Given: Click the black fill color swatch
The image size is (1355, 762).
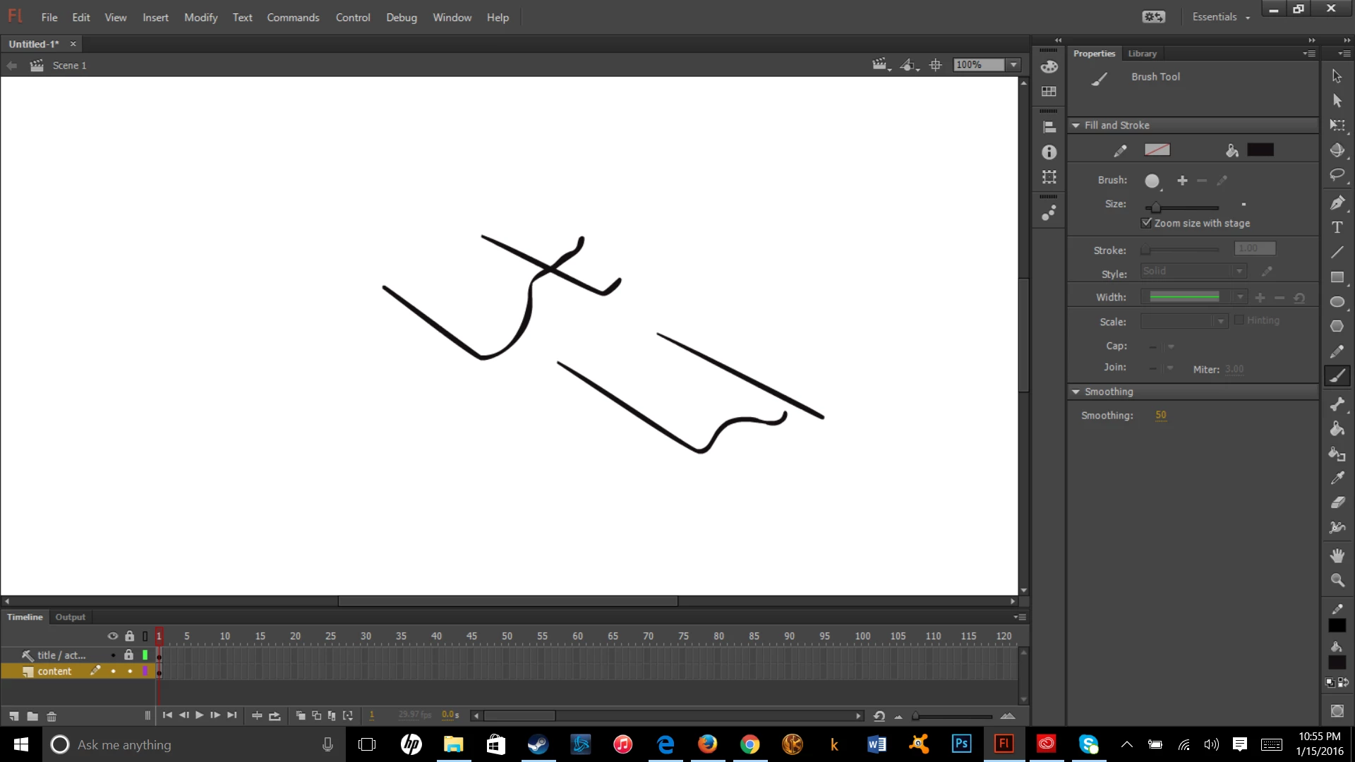Looking at the screenshot, I should pyautogui.click(x=1260, y=150).
